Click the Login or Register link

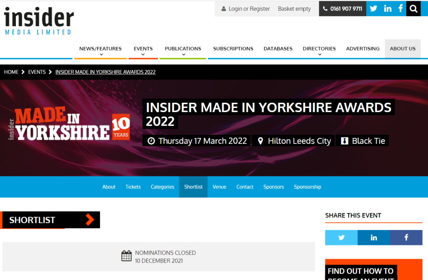click(x=248, y=8)
